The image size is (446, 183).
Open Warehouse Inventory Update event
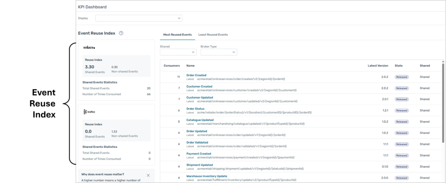click(x=206, y=176)
